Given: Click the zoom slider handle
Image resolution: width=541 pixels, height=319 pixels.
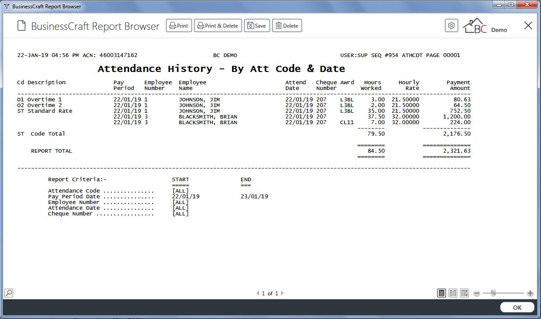Looking at the screenshot, I should pyautogui.click(x=493, y=293).
